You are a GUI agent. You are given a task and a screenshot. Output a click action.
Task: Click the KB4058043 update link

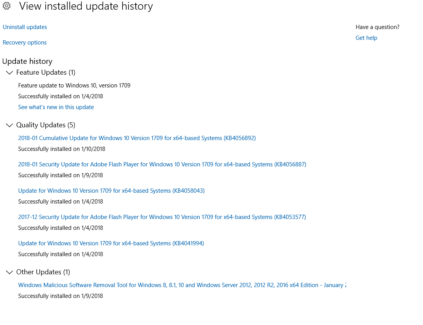pos(111,191)
